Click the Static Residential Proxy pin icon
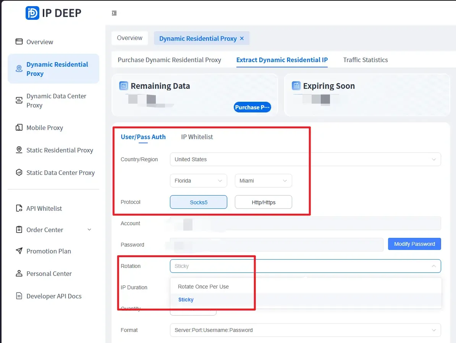The height and width of the screenshot is (343, 456). point(19,150)
